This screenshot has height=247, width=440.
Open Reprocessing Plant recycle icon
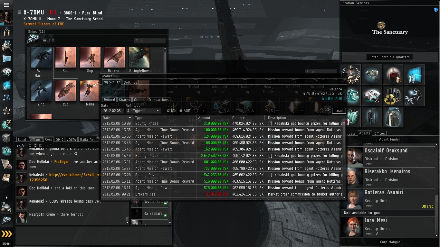(393, 96)
